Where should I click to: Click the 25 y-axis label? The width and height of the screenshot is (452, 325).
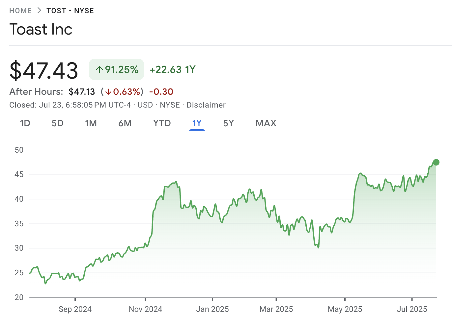19,273
